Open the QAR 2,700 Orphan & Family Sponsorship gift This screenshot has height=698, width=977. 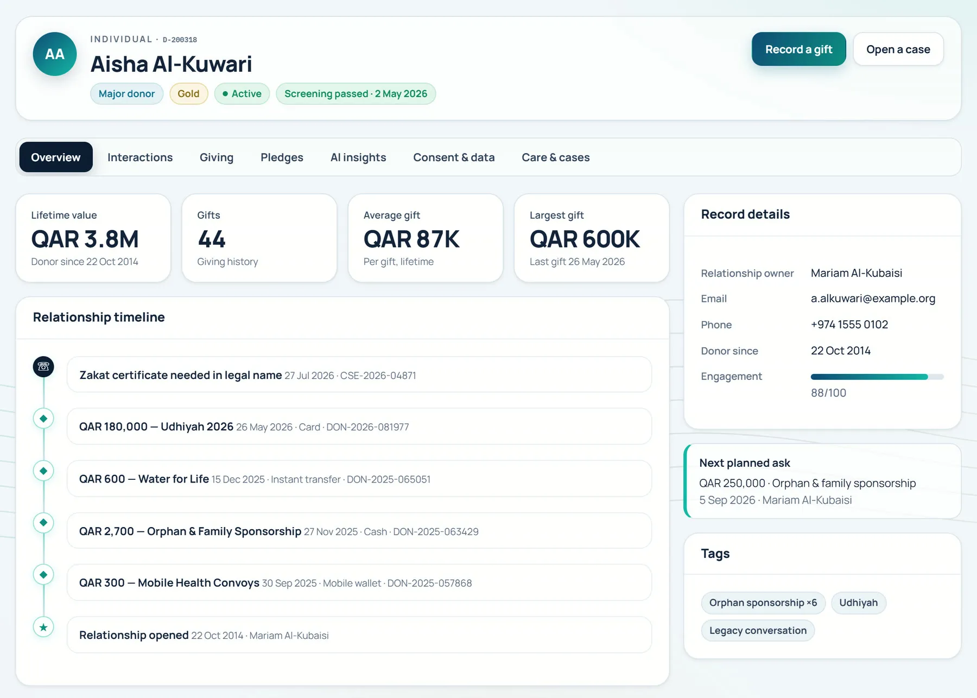[359, 531]
